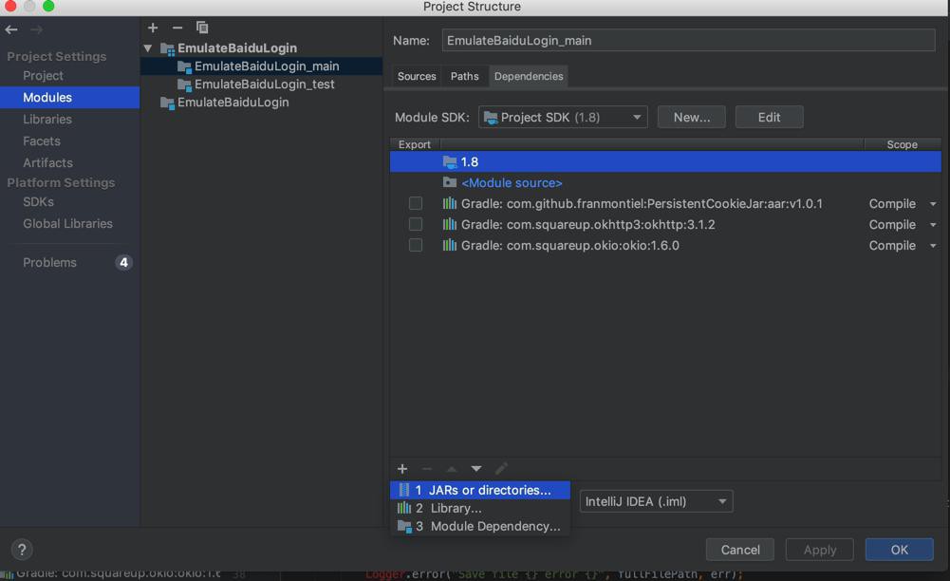The height and width of the screenshot is (581, 950).
Task: Click the okio 1.6.0 library icon
Action: 450,245
